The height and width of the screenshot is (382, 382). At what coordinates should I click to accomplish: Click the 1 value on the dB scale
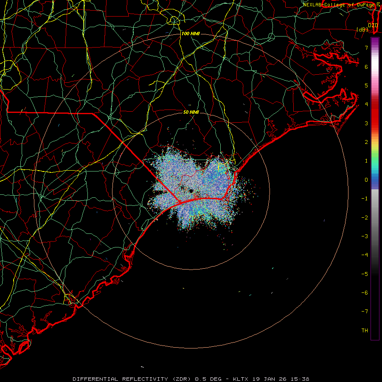coord(366,161)
